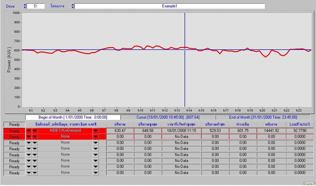The width and height of the screenshot is (316, 186).
Task: Open the second dropdown arrow in MDB-1/KwDemand row
Action: 34,131
